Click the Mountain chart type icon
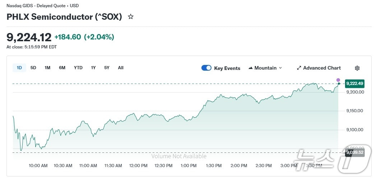Screen dimensions: 377x179 (251, 68)
